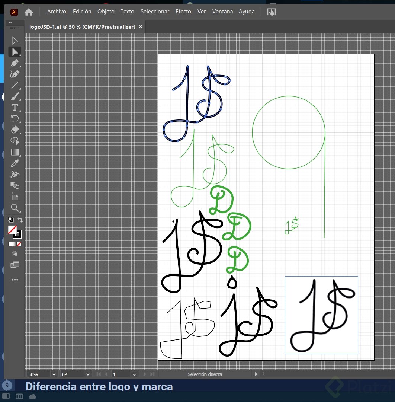Choose the Curvature tool
This screenshot has width=395, height=402.
(15, 74)
